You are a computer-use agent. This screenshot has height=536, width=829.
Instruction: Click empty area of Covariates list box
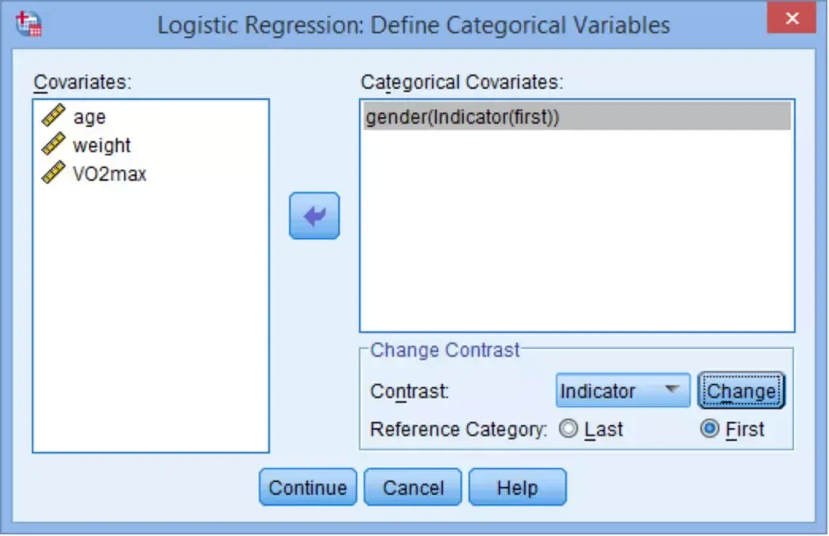(x=151, y=317)
